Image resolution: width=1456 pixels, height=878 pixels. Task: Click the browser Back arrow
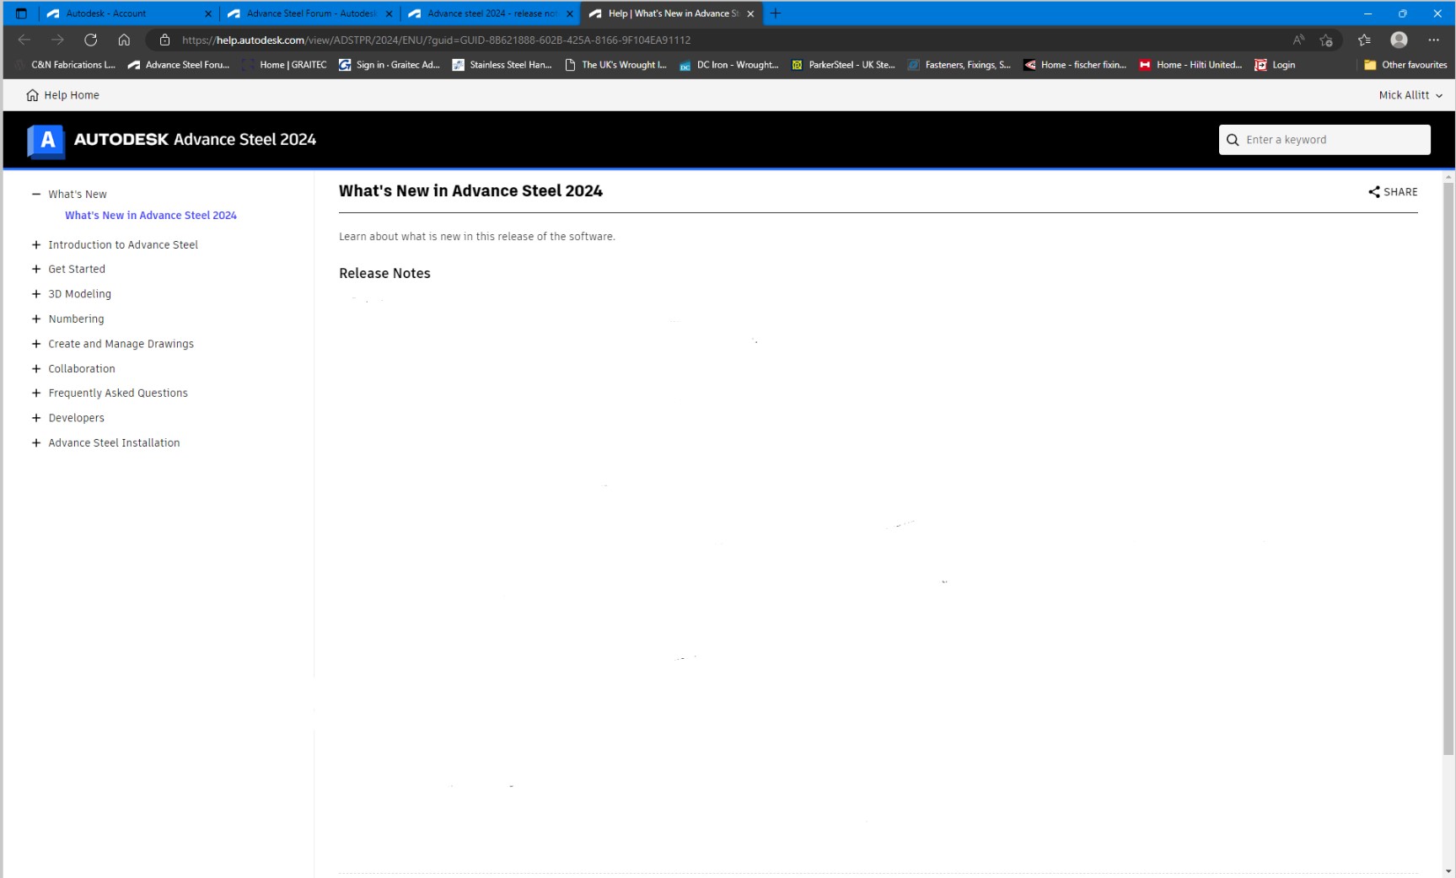point(24,40)
